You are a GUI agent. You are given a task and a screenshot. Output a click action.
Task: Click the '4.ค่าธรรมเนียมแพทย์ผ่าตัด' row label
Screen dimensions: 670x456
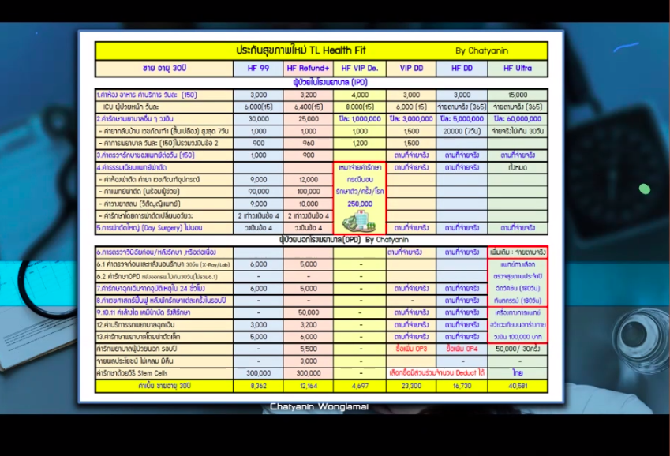click(164, 167)
